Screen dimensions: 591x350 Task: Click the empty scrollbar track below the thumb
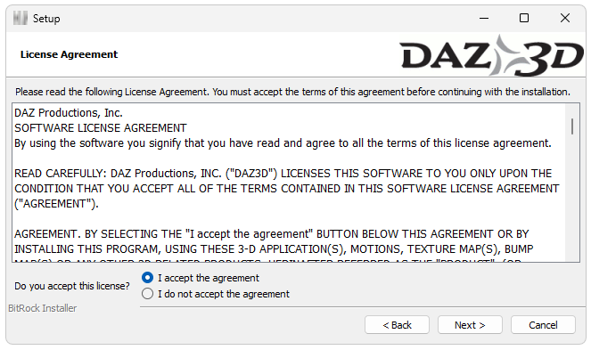[572, 198]
